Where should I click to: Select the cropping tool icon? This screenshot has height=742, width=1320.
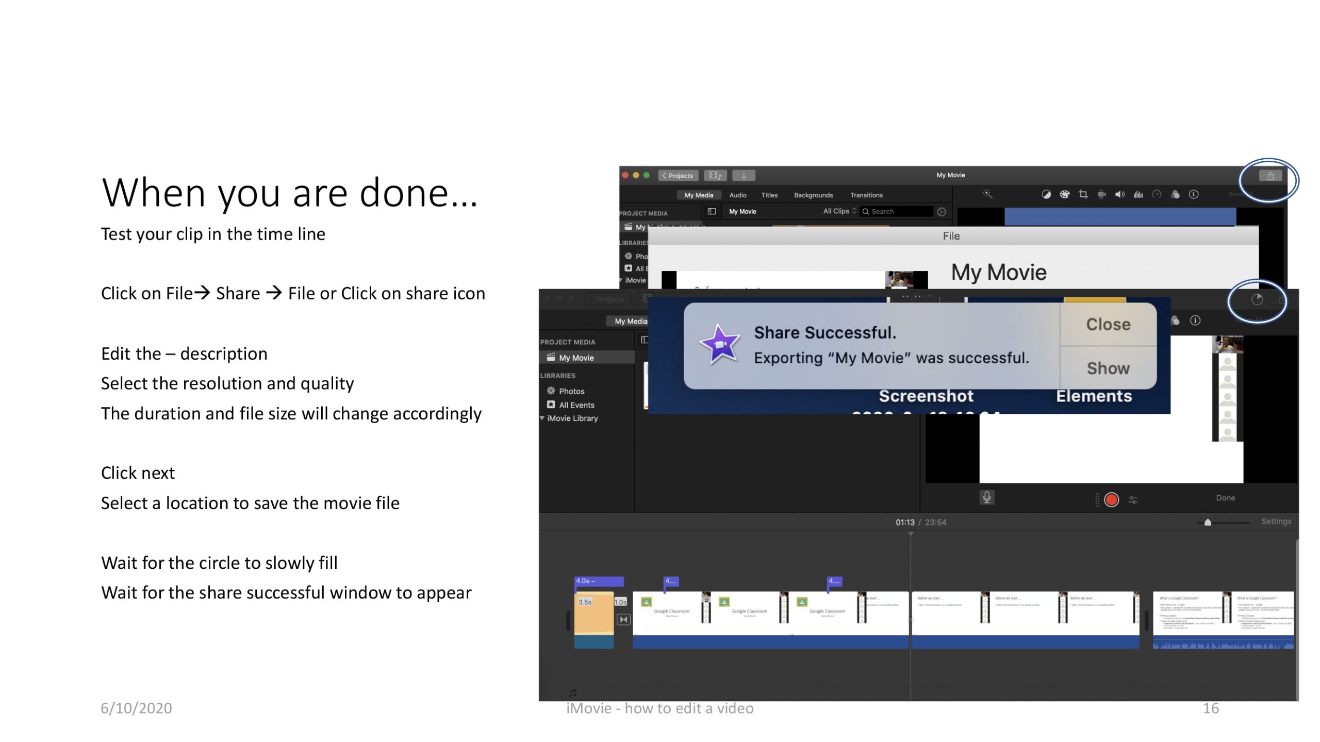click(1083, 194)
